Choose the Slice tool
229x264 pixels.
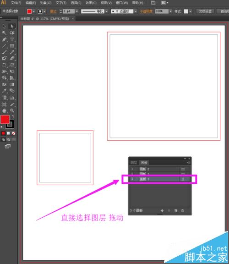pos(12,104)
